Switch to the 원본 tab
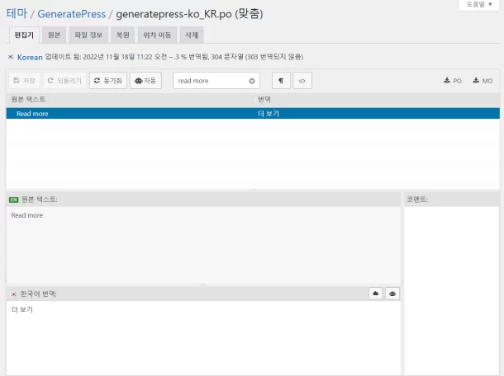Image resolution: width=504 pixels, height=376 pixels. [x=54, y=35]
